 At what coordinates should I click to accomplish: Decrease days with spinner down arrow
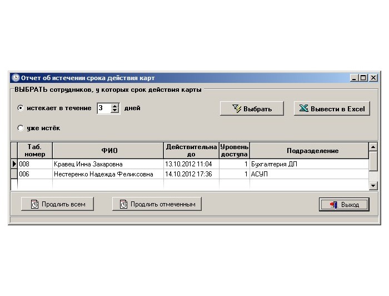click(x=115, y=111)
